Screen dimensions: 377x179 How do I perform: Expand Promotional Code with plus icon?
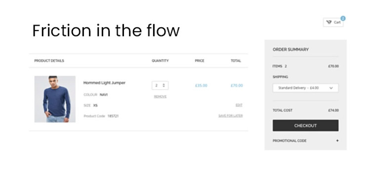tap(337, 140)
